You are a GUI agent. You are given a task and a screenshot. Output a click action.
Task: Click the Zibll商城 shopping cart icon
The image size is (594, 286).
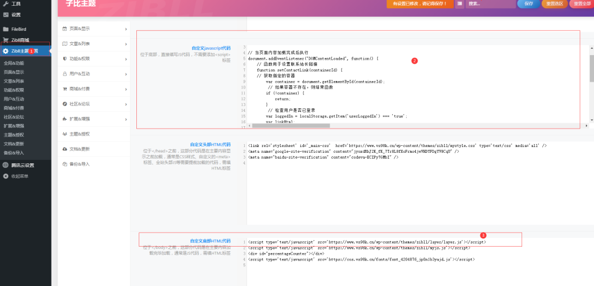pos(6,40)
